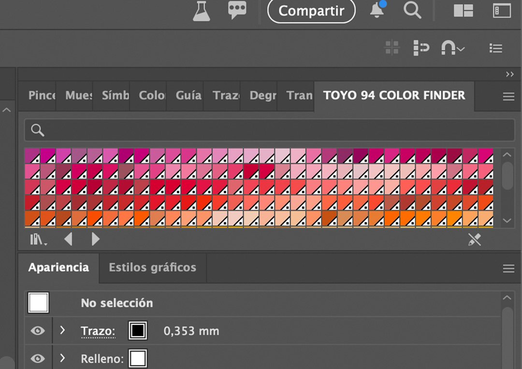Open the notifications bell
The image size is (522, 369).
[377, 11]
